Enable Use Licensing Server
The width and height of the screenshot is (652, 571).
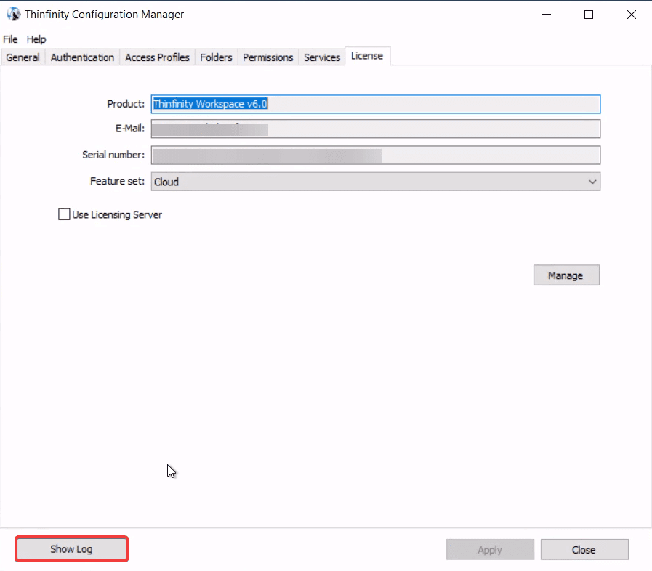coord(63,214)
